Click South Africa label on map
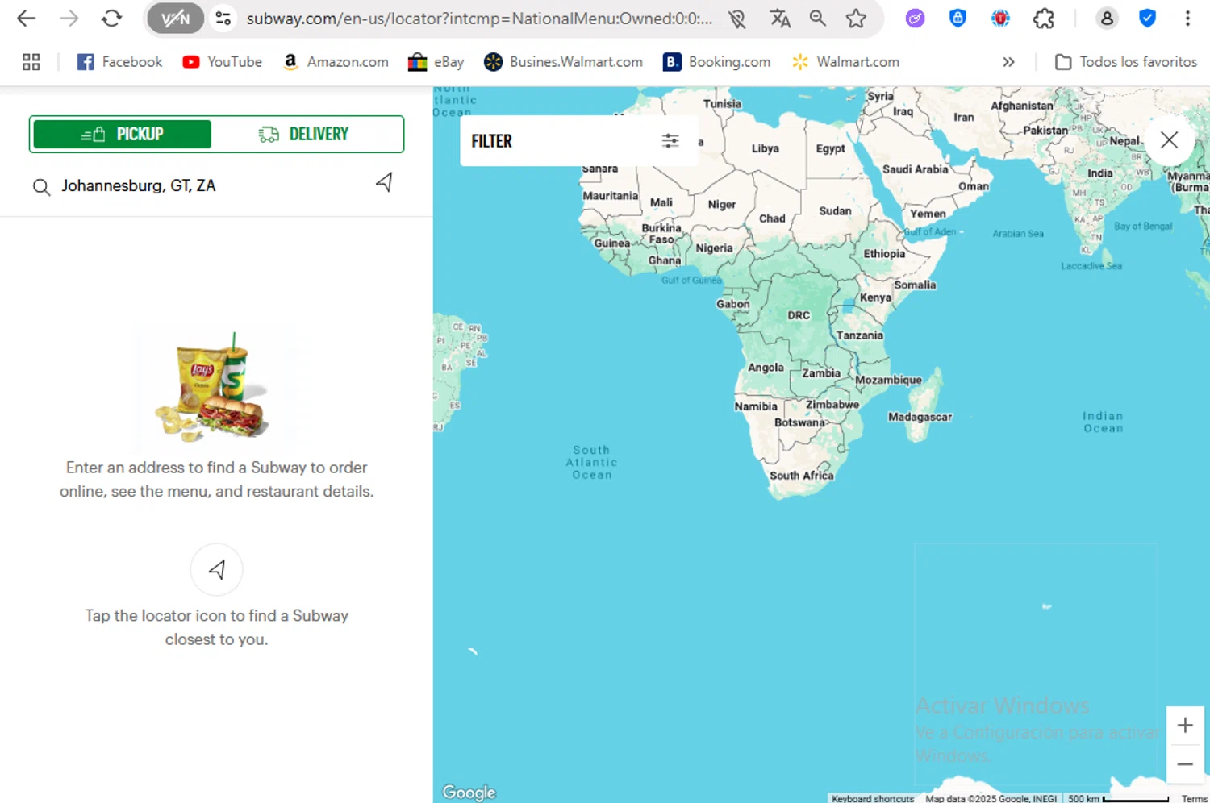1210x803 pixels. click(x=801, y=476)
